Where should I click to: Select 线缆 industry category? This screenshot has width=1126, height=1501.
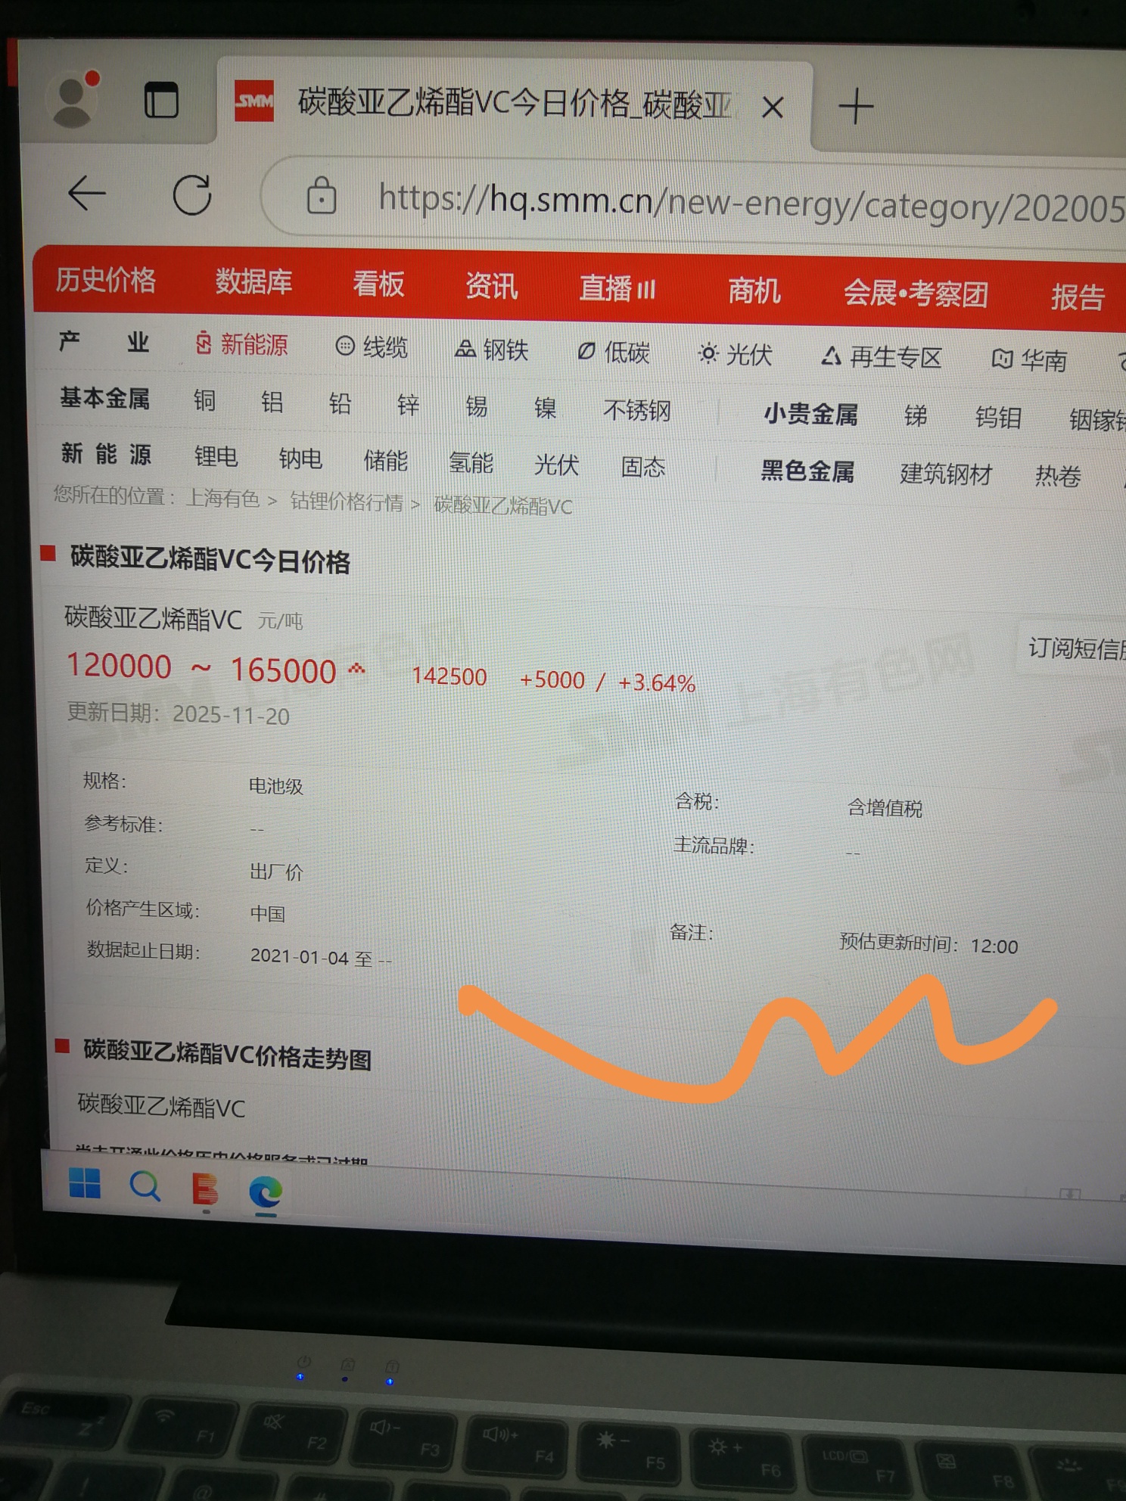tap(372, 347)
